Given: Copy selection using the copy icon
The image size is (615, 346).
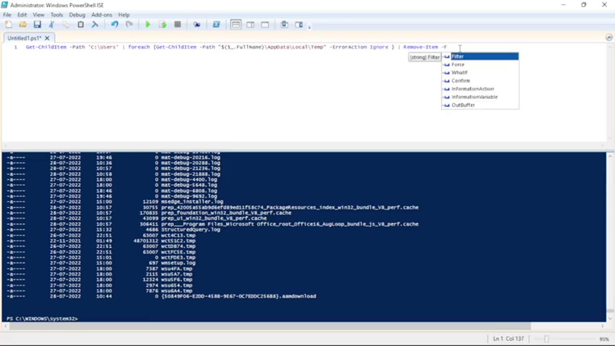Looking at the screenshot, I should pos(66,25).
